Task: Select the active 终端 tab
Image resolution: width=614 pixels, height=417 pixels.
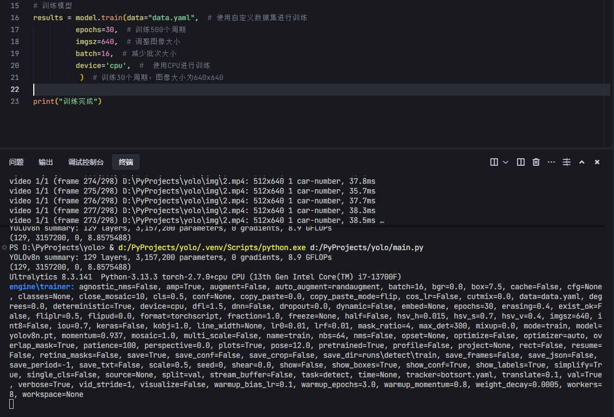Action: pos(126,161)
